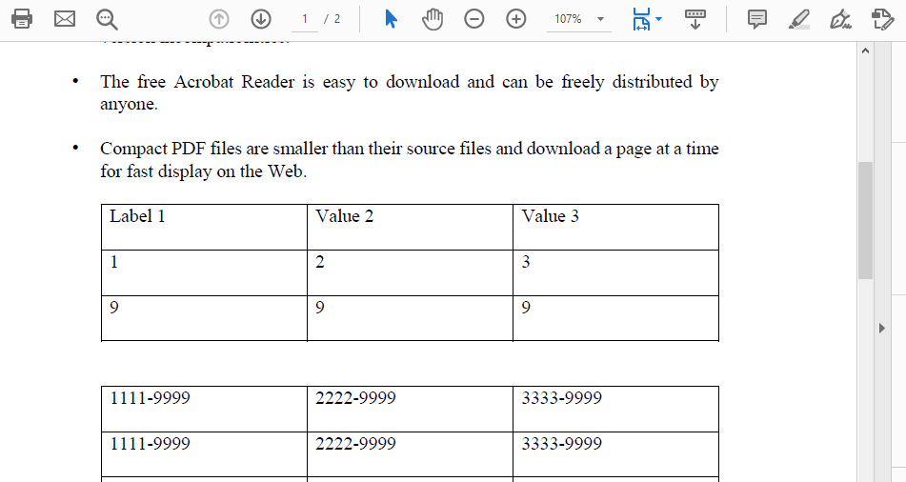Click the scrolling mode keyboard icon

[x=695, y=19]
